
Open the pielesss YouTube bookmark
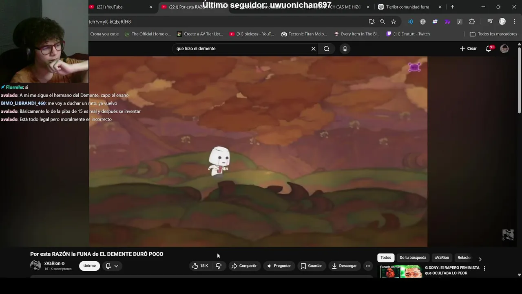(x=252, y=34)
